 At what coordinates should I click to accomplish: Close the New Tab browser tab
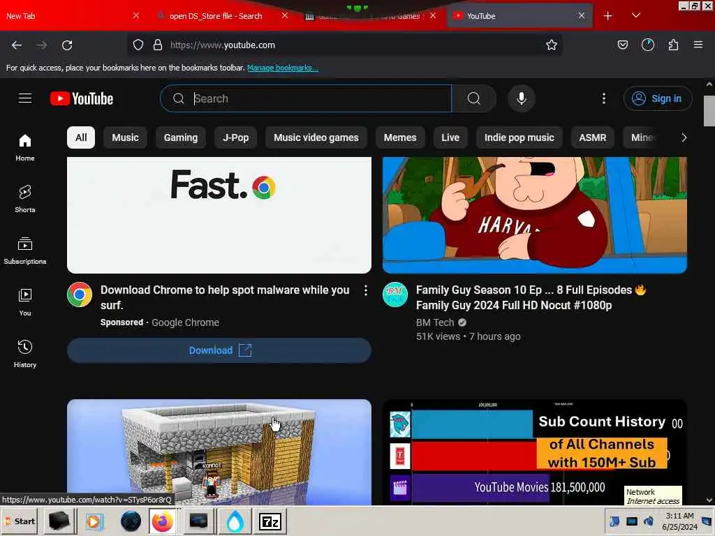point(136,15)
